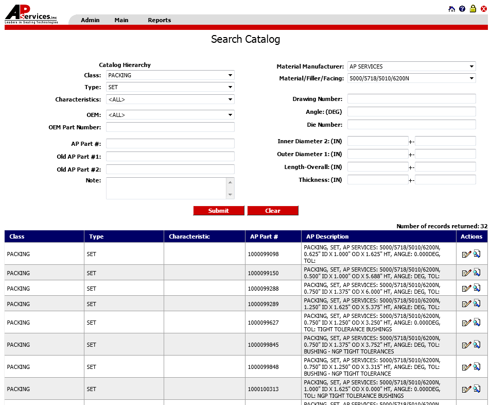Focus the Length-Overall value field
The height and width of the screenshot is (405, 491).
(x=378, y=167)
